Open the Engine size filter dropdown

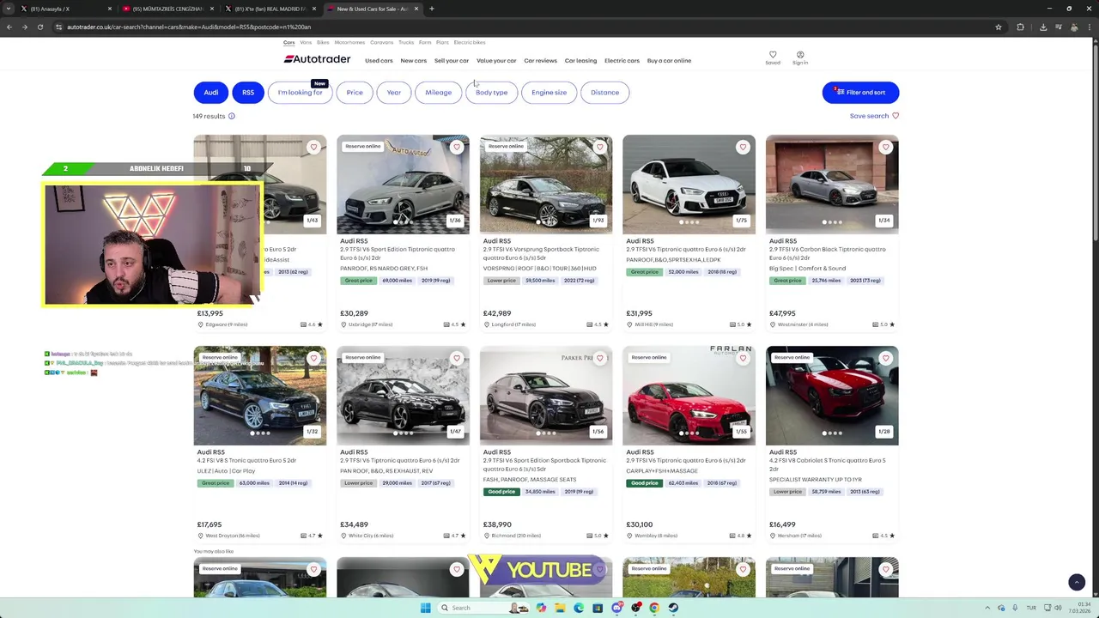tap(549, 93)
